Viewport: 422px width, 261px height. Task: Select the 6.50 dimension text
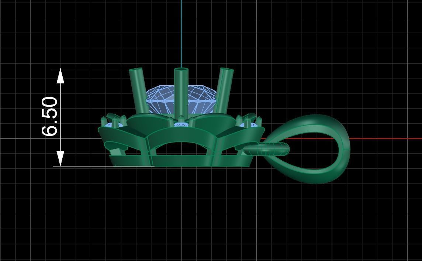pos(49,116)
